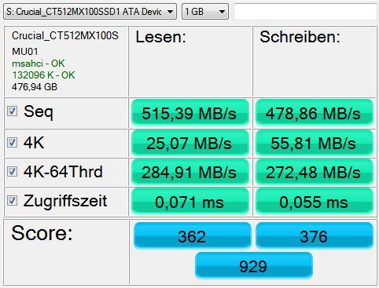Expand the 1 GB test size dropdown

(205, 12)
